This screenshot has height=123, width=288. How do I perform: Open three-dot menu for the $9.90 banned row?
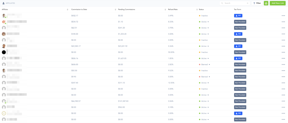(283, 77)
